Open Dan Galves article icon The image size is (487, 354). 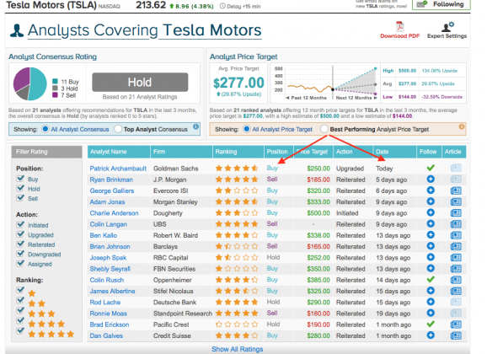tap(456, 335)
